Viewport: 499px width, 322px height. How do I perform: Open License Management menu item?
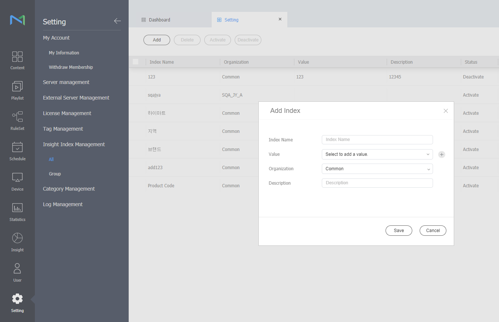coord(67,113)
